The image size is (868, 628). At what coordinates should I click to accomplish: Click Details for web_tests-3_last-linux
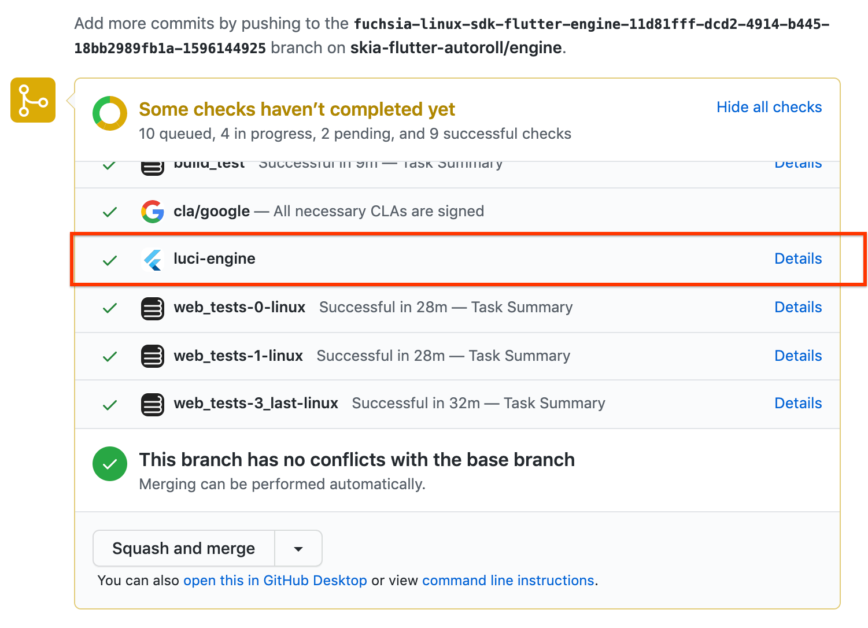pyautogui.click(x=798, y=403)
